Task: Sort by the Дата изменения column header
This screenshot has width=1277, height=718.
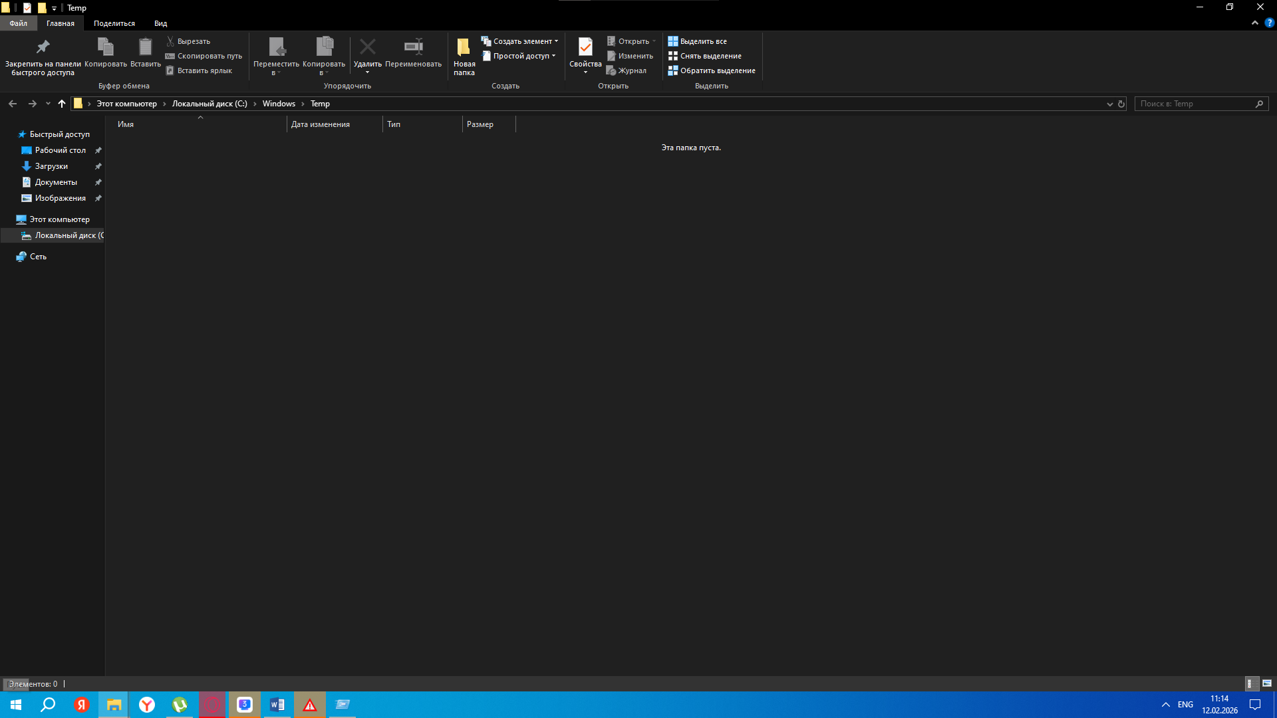Action: click(x=320, y=124)
